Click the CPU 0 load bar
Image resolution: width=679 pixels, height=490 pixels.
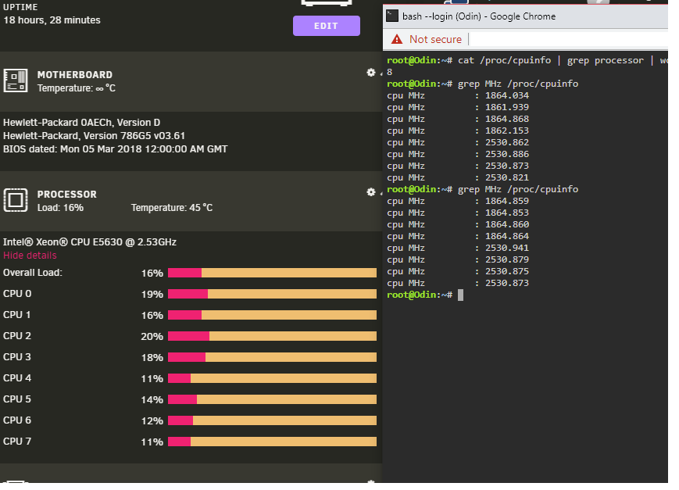(272, 294)
